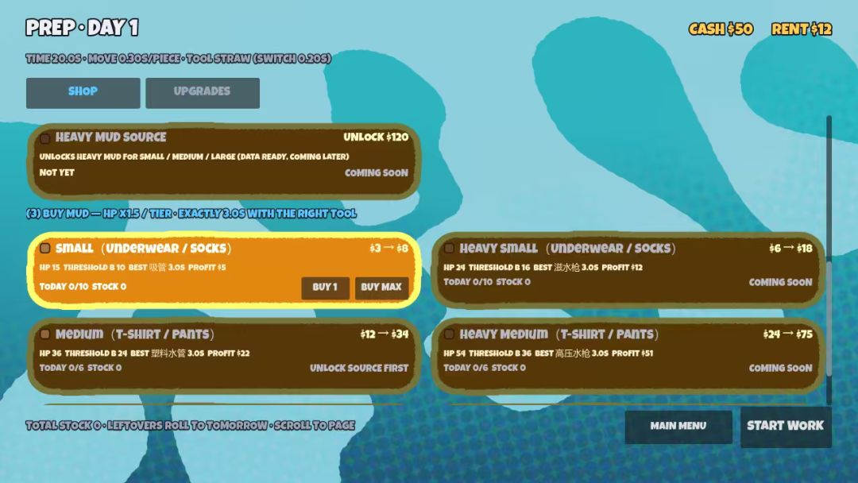
Task: Click the Heavy Mud Source 'Not Yet' status
Action: (x=57, y=173)
